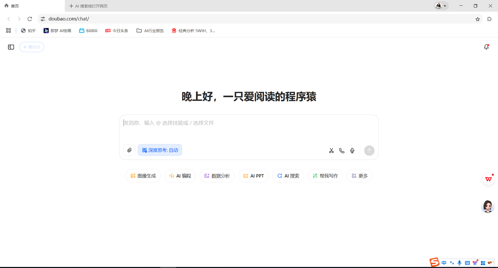Select the AI PPT skill

tap(254, 176)
